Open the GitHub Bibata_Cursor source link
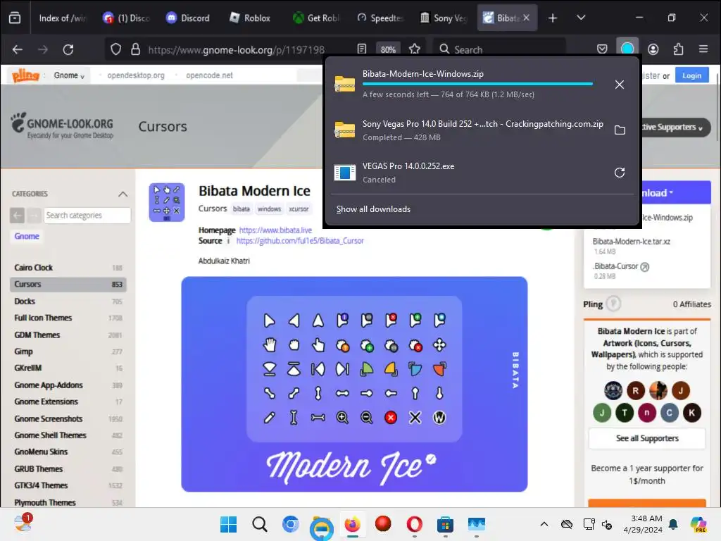Image resolution: width=721 pixels, height=541 pixels. point(300,241)
